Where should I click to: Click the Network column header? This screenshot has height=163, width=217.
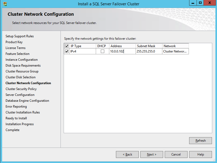(175, 46)
